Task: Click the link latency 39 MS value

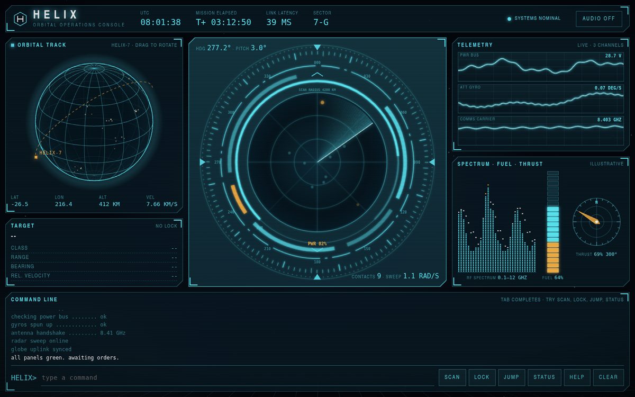Action: [279, 22]
